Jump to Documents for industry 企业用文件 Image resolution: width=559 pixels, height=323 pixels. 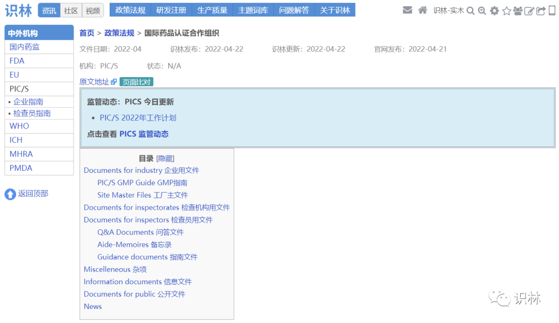click(141, 170)
